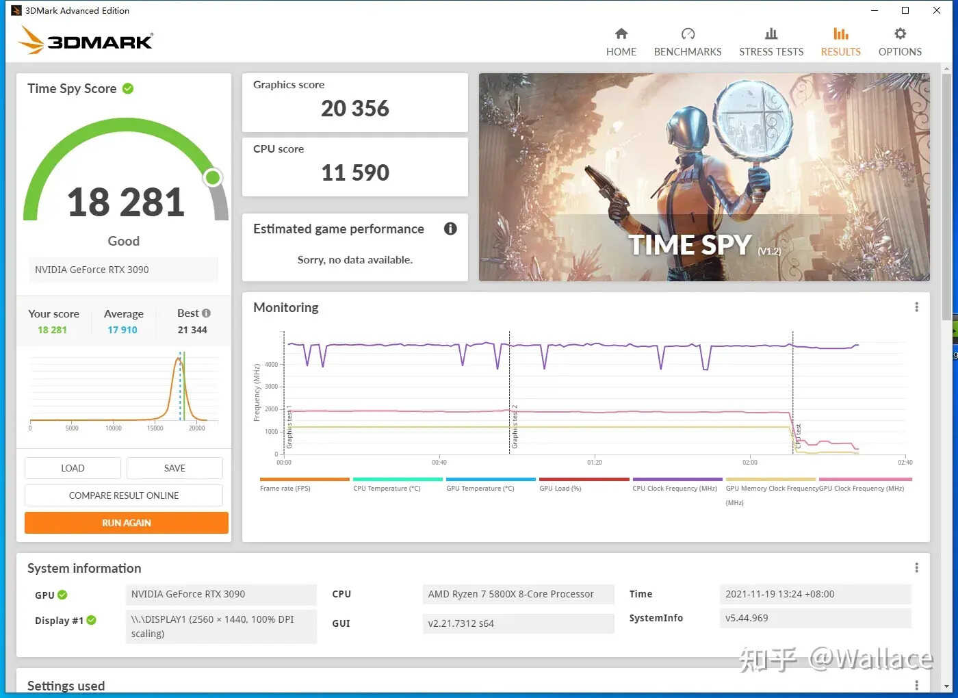The width and height of the screenshot is (958, 698).
Task: Click the 3DMark logo
Action: [86, 40]
